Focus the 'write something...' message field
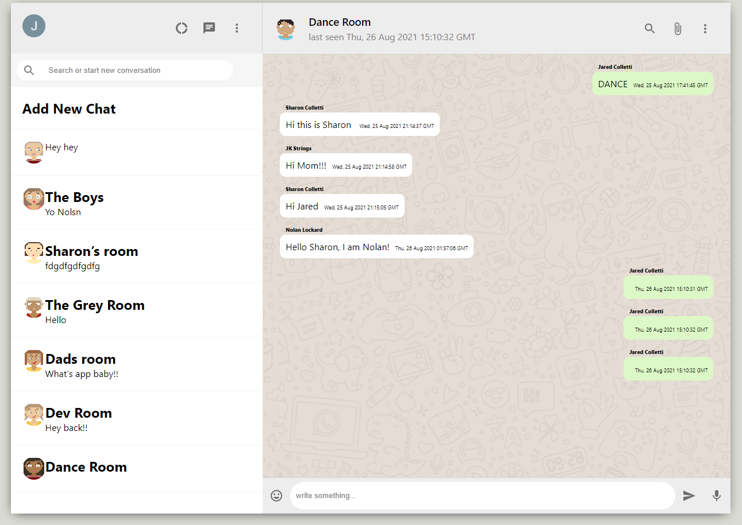Image resolution: width=742 pixels, height=525 pixels. point(483,496)
